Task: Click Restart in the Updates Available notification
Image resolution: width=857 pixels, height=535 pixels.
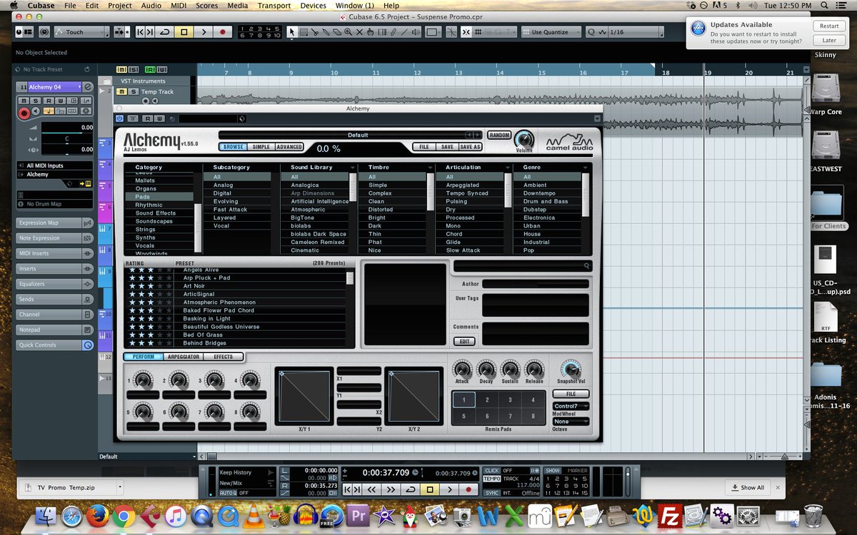Action: [x=828, y=25]
